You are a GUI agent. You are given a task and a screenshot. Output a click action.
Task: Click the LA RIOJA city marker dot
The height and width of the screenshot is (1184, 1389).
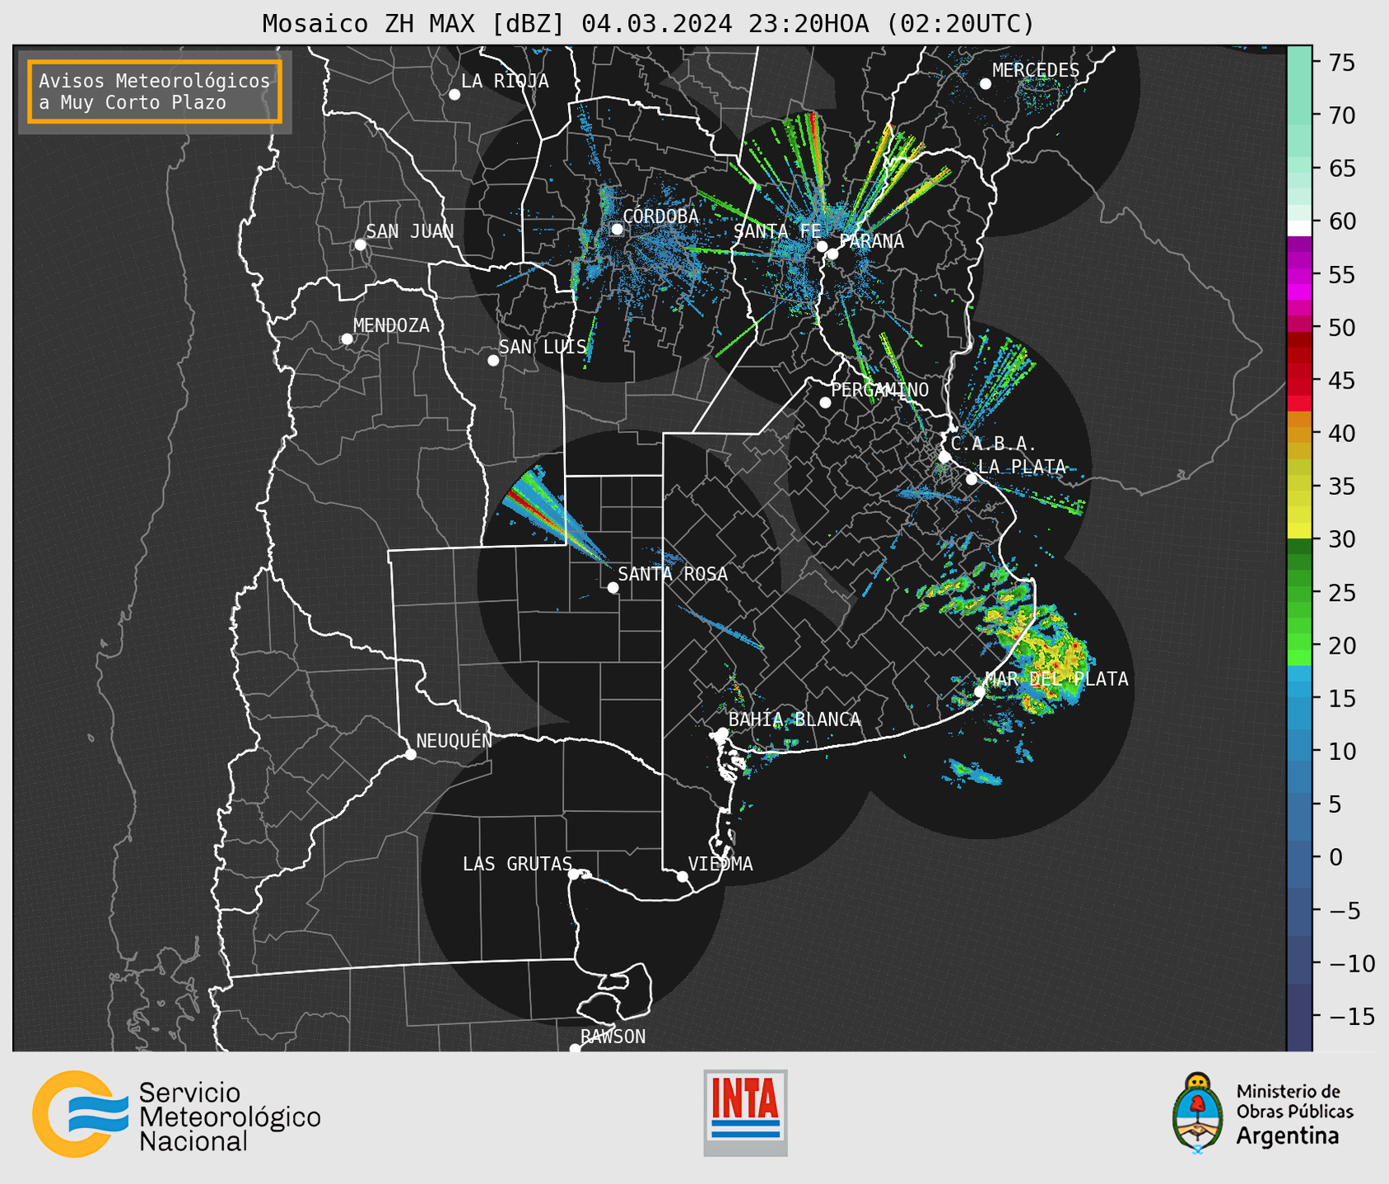point(454,95)
